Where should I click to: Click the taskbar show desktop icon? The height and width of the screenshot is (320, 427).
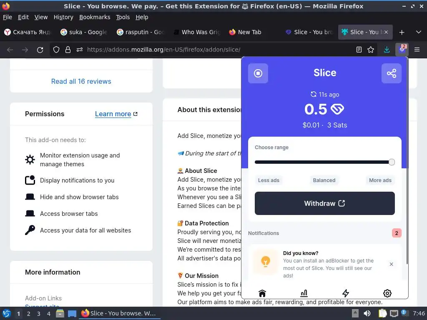point(72,313)
